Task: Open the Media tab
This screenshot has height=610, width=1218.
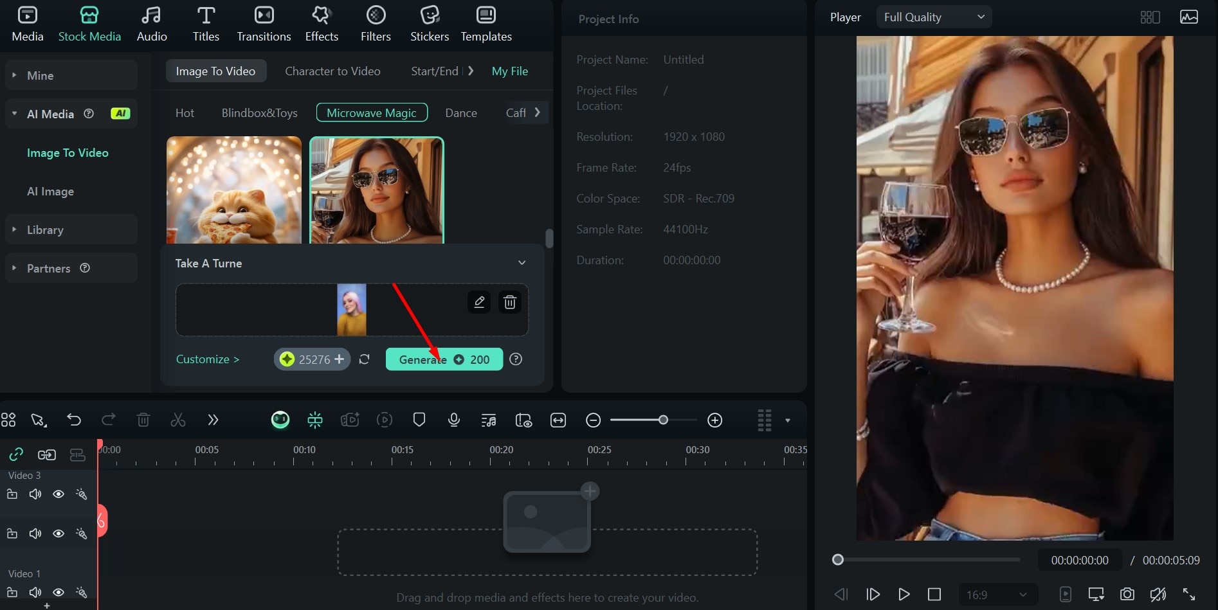Action: (x=28, y=24)
